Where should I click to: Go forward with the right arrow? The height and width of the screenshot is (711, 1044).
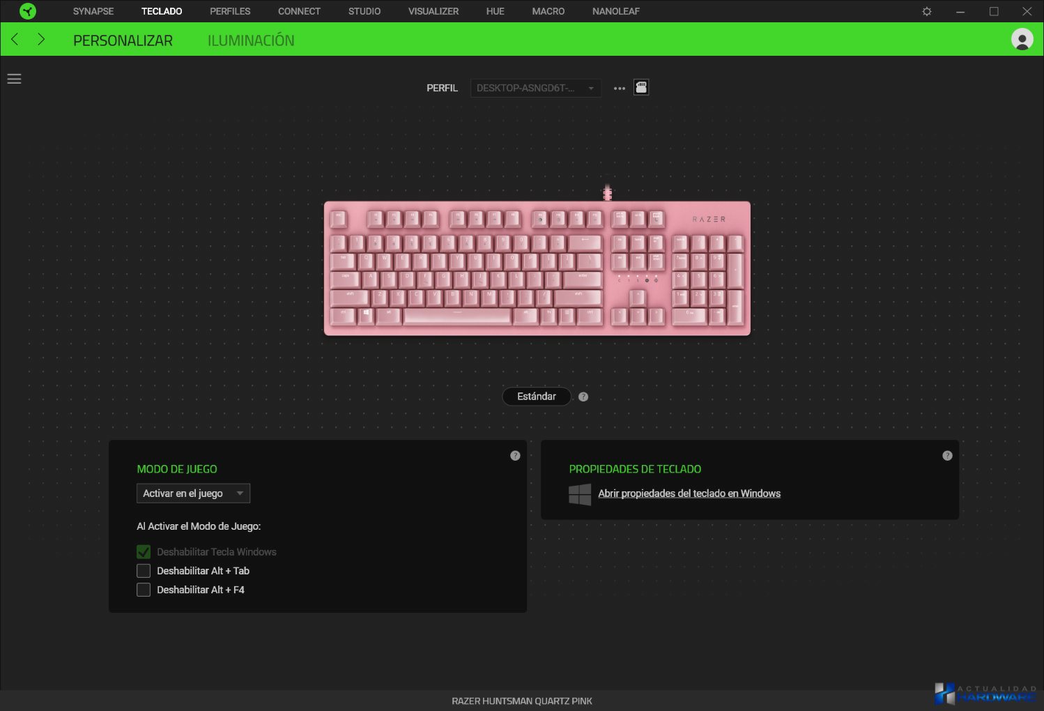[x=41, y=39]
